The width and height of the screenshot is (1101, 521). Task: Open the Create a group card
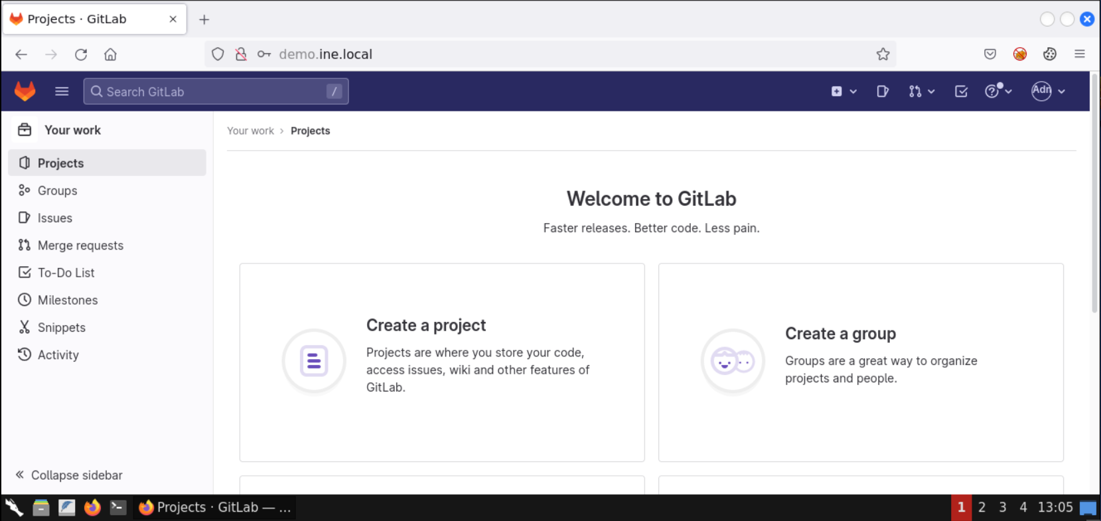click(861, 362)
